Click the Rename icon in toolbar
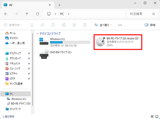Image resolution: width=160 pixels, height=119 pixels. click(x=64, y=25)
